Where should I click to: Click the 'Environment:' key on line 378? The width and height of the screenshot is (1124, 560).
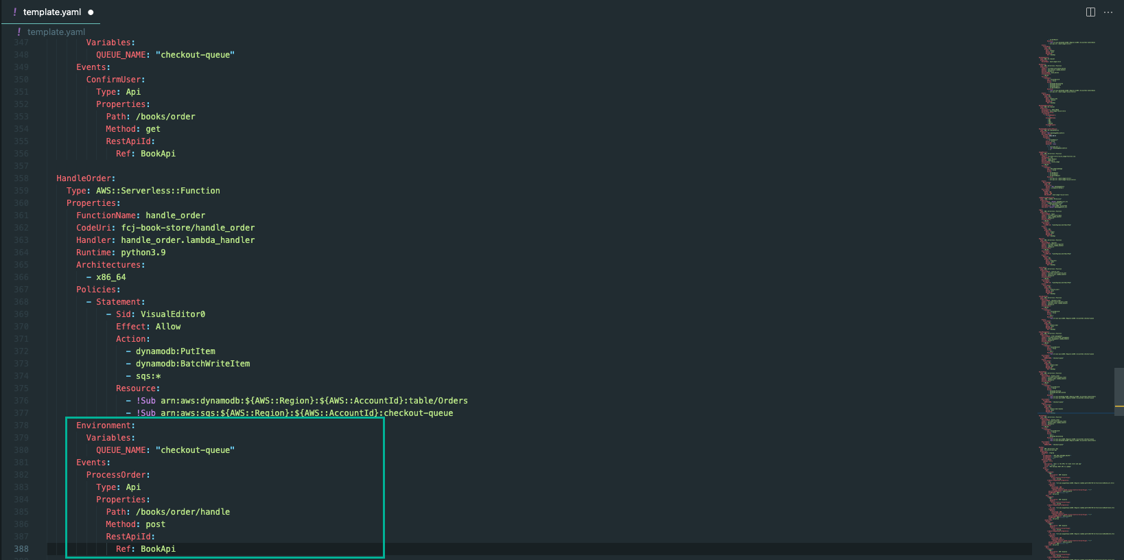[x=106, y=425]
